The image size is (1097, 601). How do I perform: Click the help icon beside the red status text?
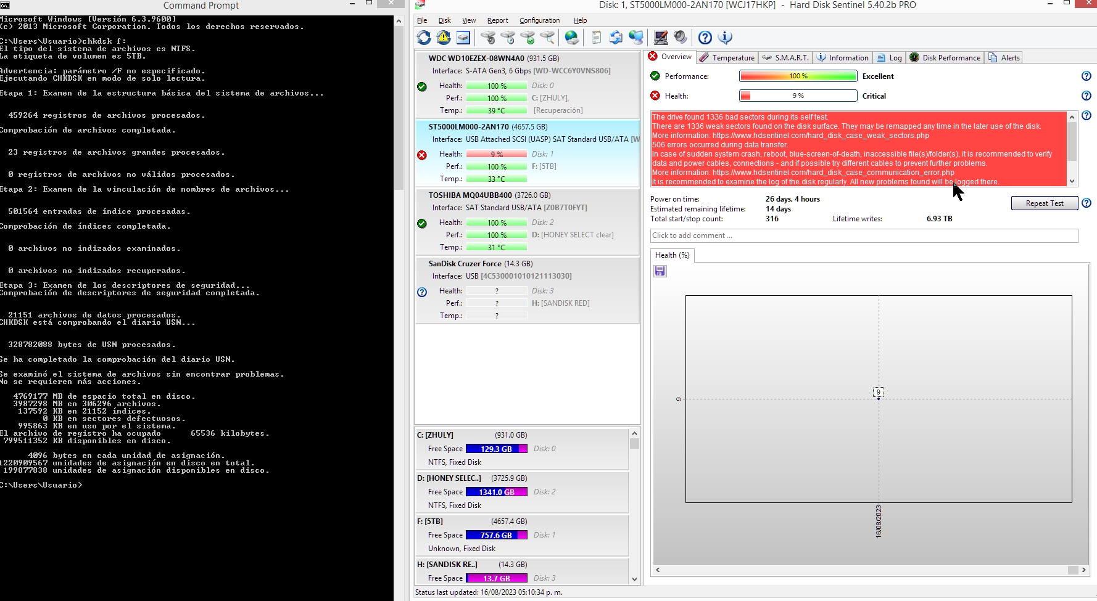[1087, 115]
